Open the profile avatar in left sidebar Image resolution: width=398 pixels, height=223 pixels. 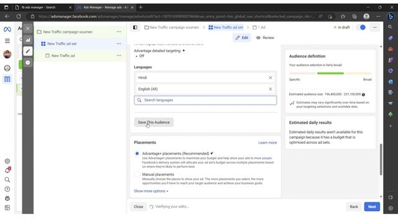tap(7, 54)
